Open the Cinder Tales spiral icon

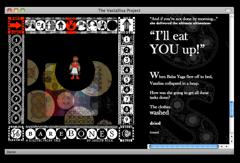click(x=126, y=134)
